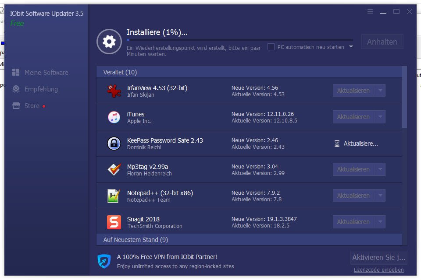The image size is (421, 280).
Task: Expand the PC automatisch neu starten dropdown arrow
Action: [x=351, y=47]
